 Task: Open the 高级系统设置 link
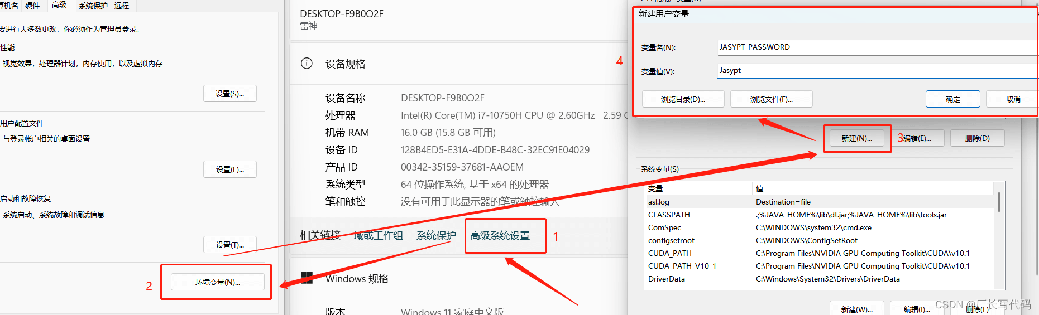click(x=500, y=236)
